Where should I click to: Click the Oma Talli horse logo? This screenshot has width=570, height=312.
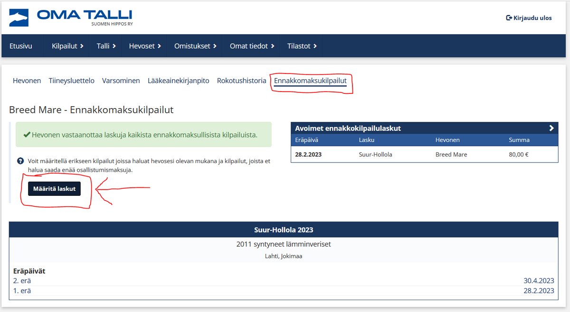click(x=20, y=18)
